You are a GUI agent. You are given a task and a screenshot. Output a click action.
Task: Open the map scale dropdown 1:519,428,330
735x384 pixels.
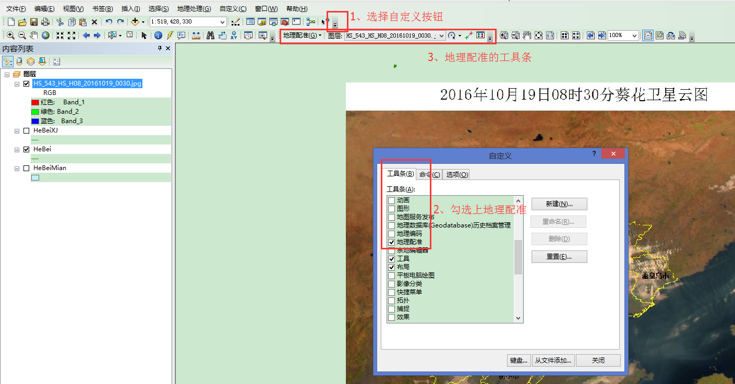[223, 22]
